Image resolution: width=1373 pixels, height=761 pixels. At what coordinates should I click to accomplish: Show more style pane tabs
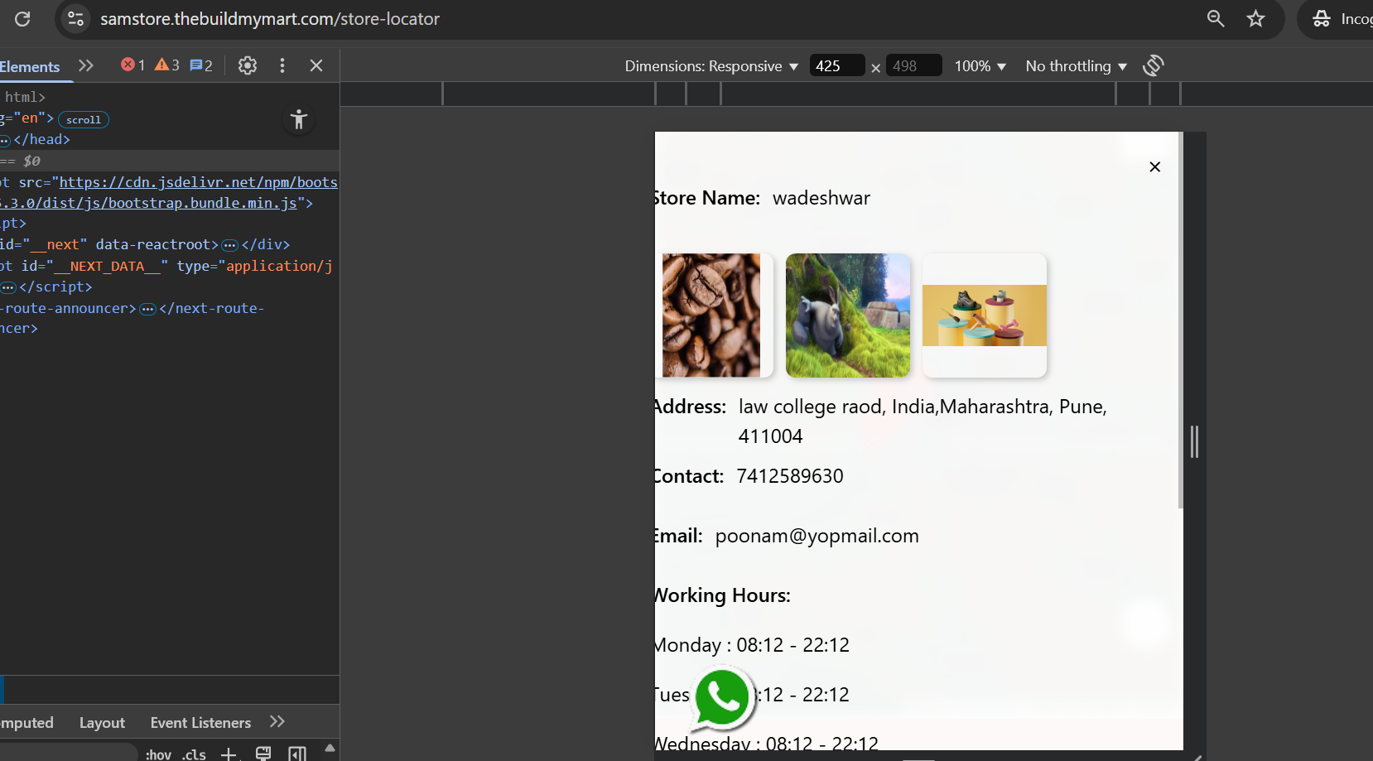pyautogui.click(x=277, y=722)
